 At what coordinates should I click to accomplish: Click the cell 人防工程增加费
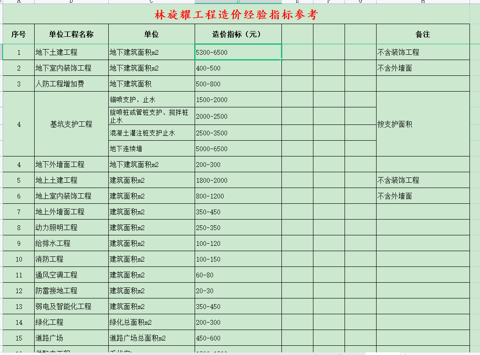[x=71, y=84]
